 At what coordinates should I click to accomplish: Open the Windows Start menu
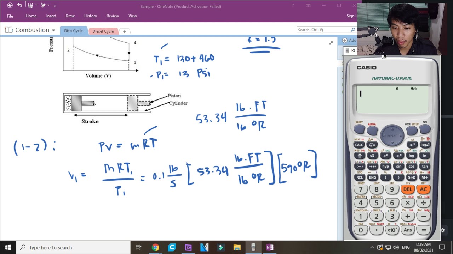pos(8,247)
